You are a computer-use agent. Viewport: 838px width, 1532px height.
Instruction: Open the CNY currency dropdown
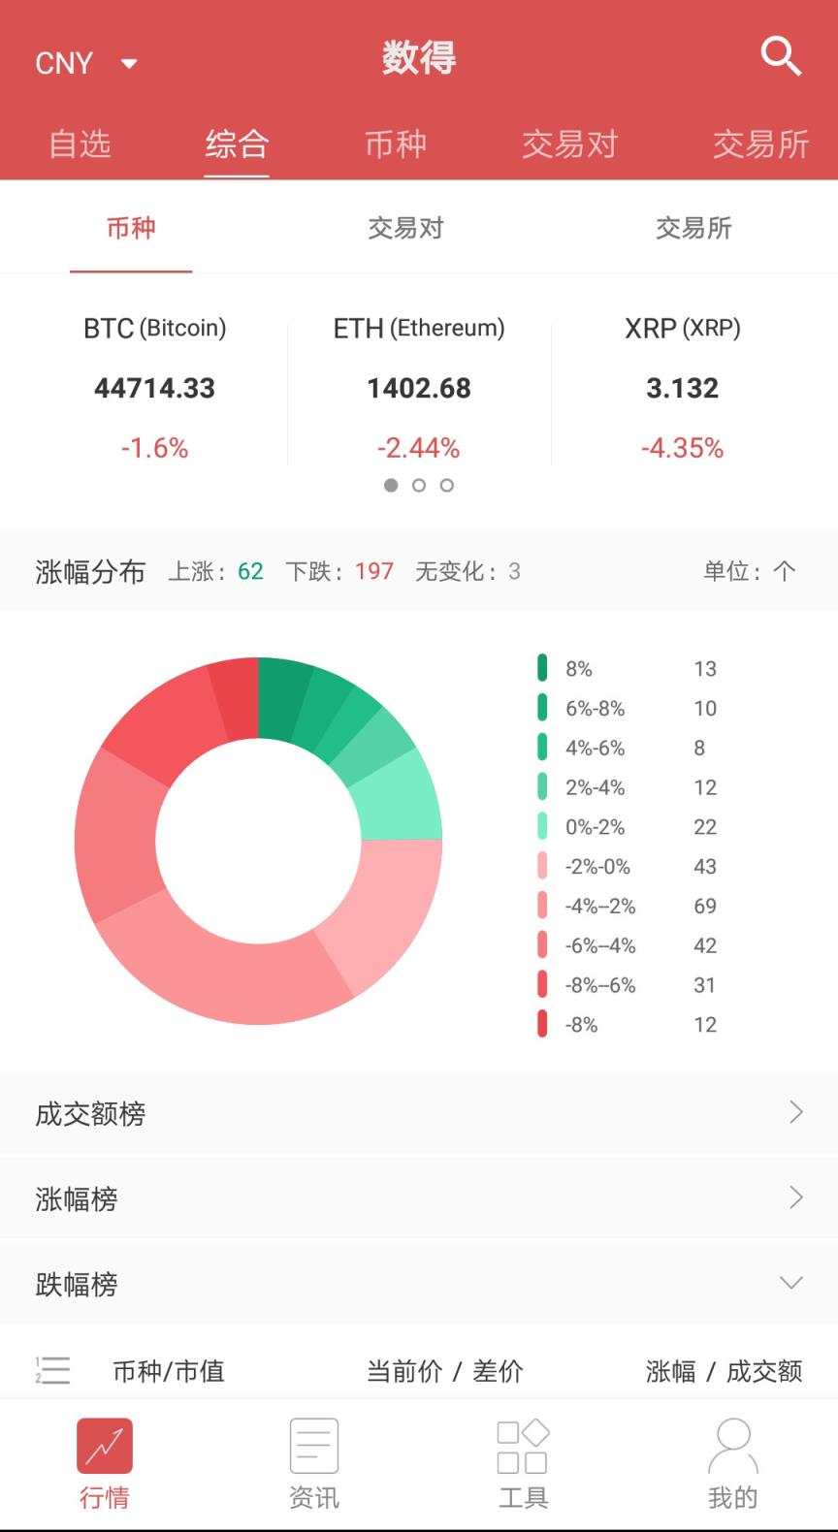pos(86,63)
